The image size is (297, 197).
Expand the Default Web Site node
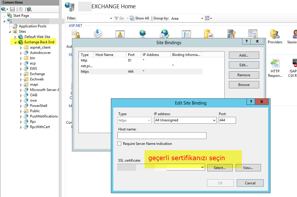16,37
